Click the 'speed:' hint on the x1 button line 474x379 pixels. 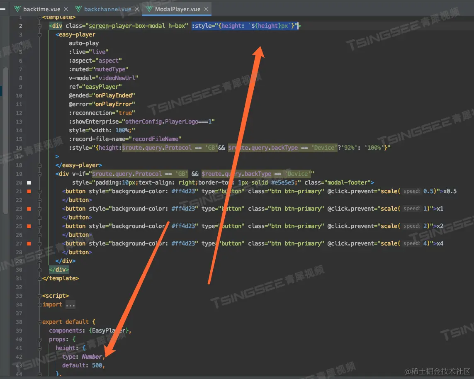click(411, 209)
